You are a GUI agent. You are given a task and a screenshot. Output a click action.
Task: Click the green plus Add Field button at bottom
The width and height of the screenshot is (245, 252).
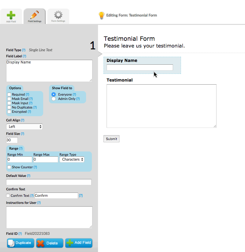(x=79, y=243)
